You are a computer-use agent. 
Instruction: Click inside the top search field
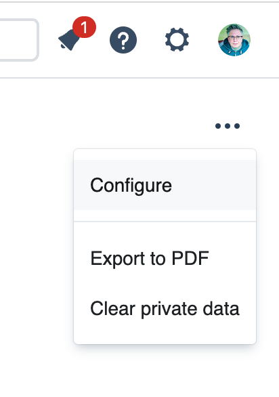click(18, 40)
